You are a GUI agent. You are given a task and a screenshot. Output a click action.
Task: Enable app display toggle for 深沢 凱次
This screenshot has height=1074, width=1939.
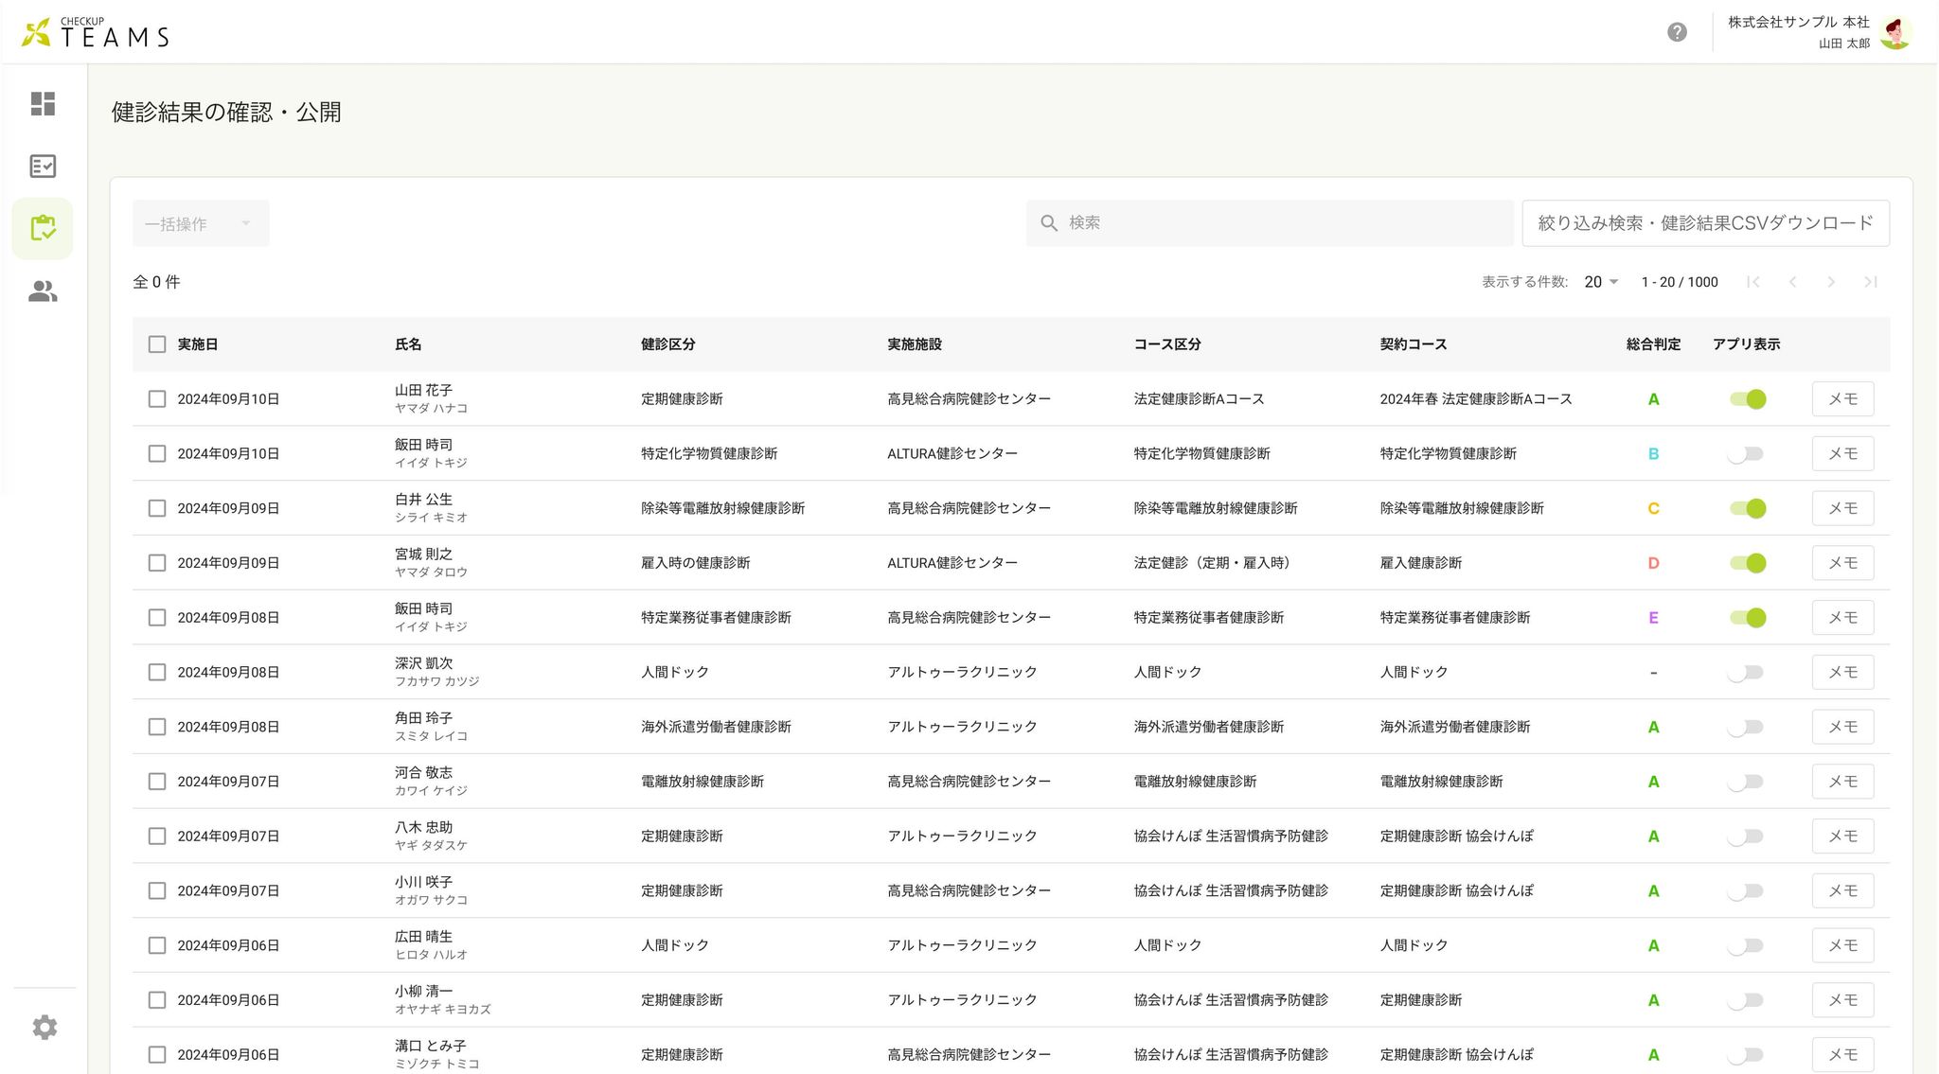click(x=1747, y=673)
